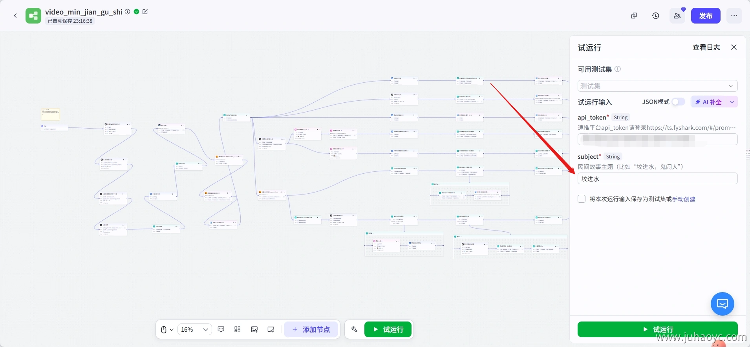
Task: Check 将本次运行输入保存为测试集 checkbox
Action: (x=582, y=199)
